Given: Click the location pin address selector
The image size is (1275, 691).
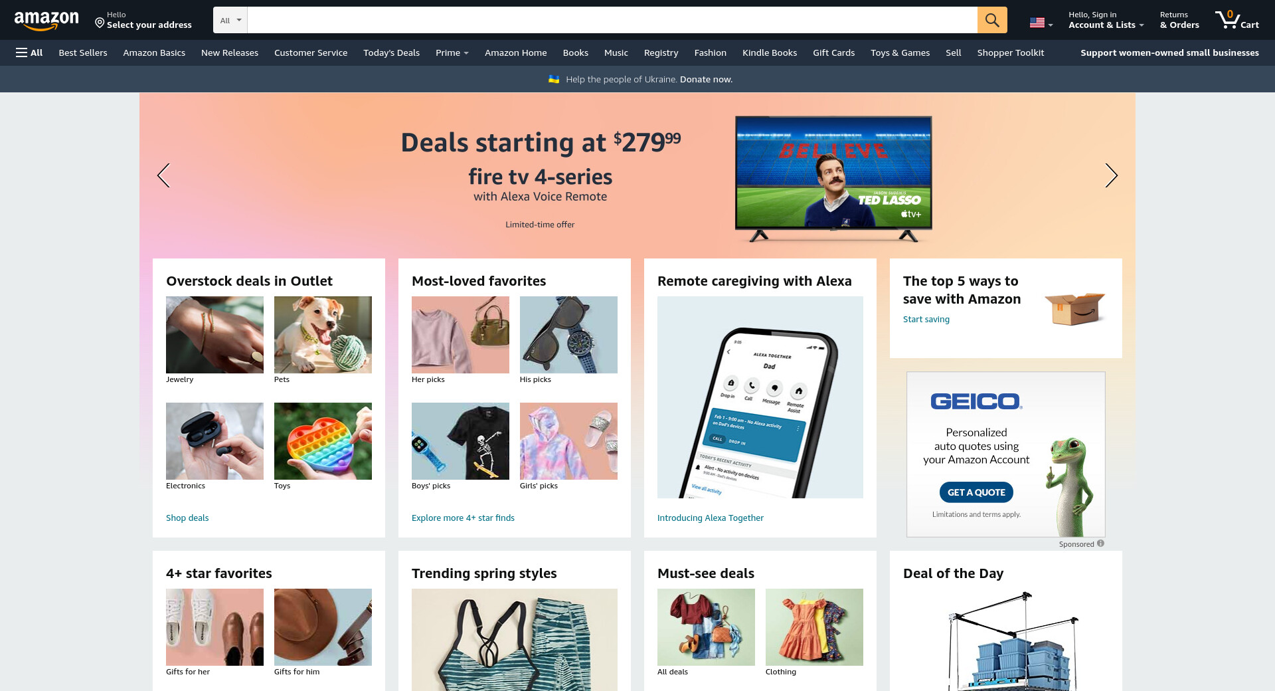Looking at the screenshot, I should point(143,20).
